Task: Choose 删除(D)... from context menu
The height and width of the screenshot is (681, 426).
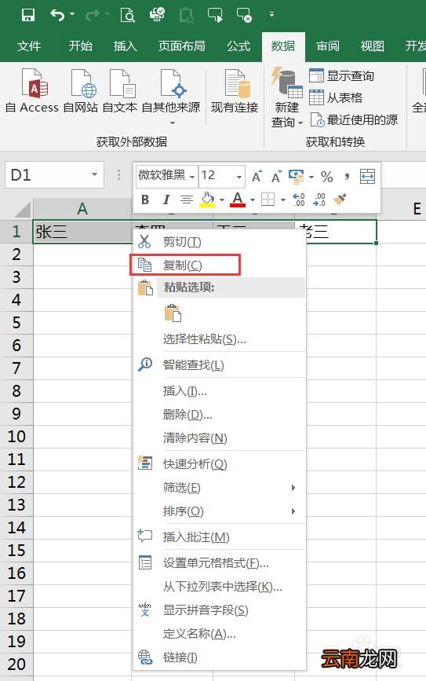Action: tap(219, 415)
